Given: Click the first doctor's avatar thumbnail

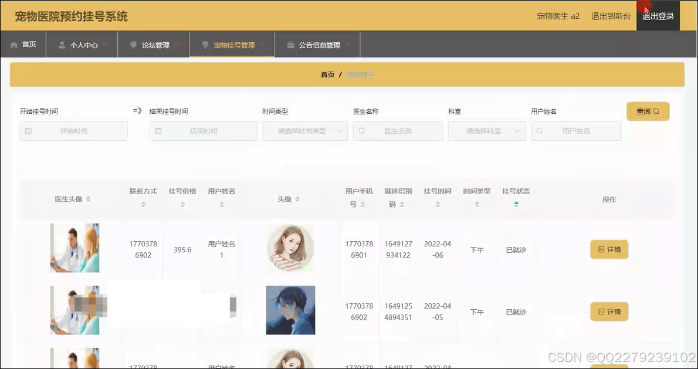Looking at the screenshot, I should click(x=74, y=249).
